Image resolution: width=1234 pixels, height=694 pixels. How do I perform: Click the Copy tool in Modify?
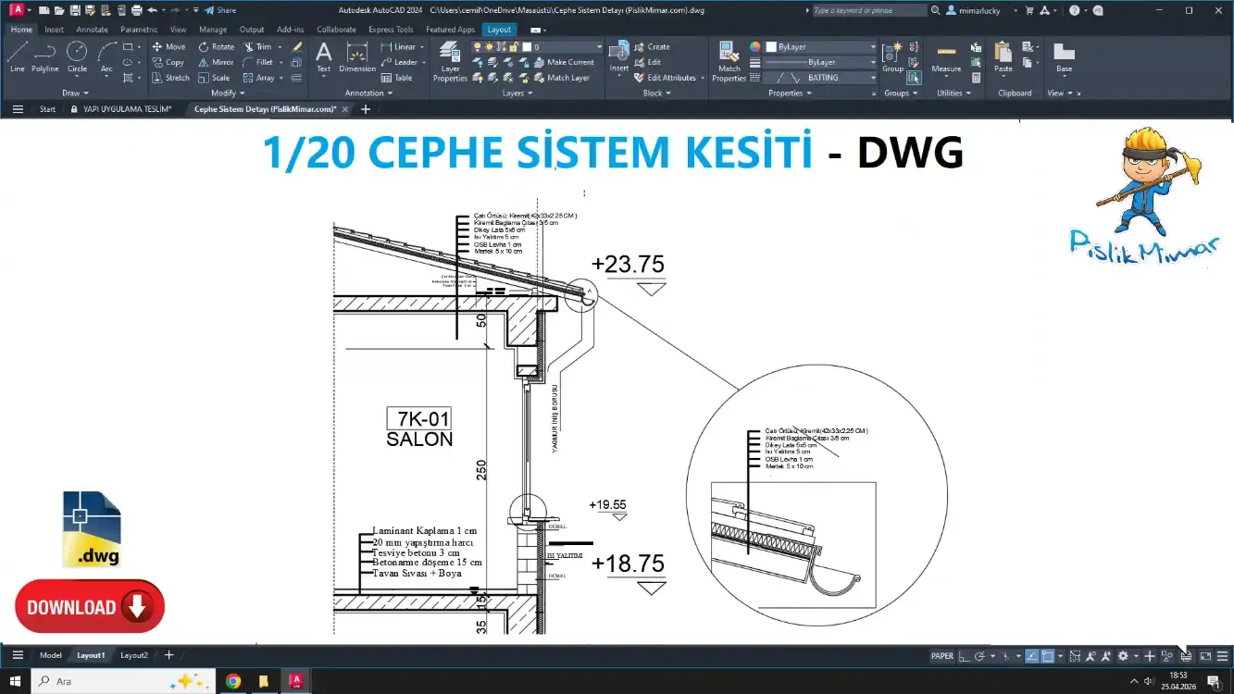tap(168, 62)
